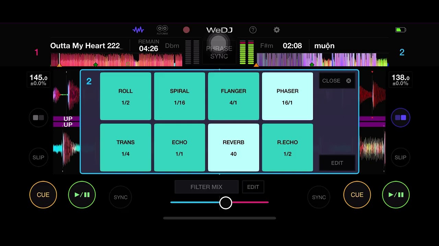Start recording with the red record button
This screenshot has height=246, width=439.
click(x=186, y=30)
